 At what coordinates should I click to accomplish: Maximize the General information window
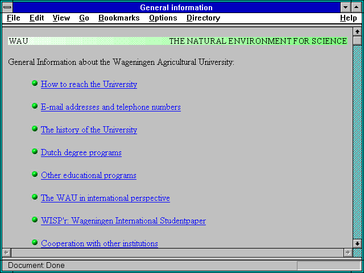(357, 7)
